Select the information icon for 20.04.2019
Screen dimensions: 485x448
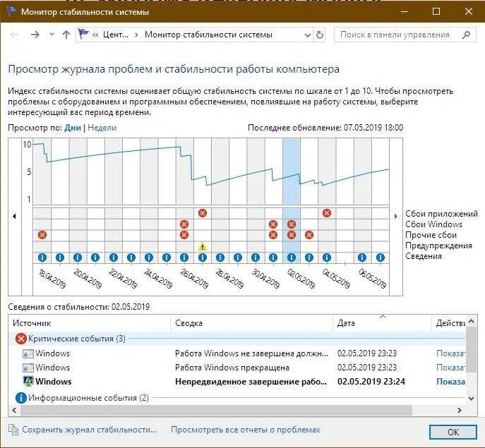pos(78,258)
